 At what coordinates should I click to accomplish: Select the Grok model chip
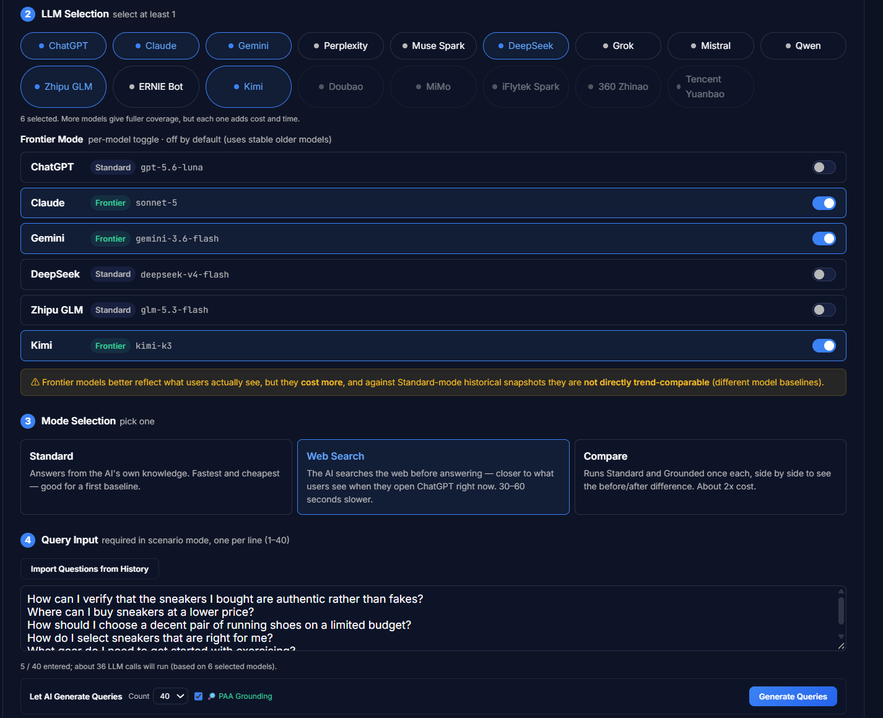click(x=618, y=46)
